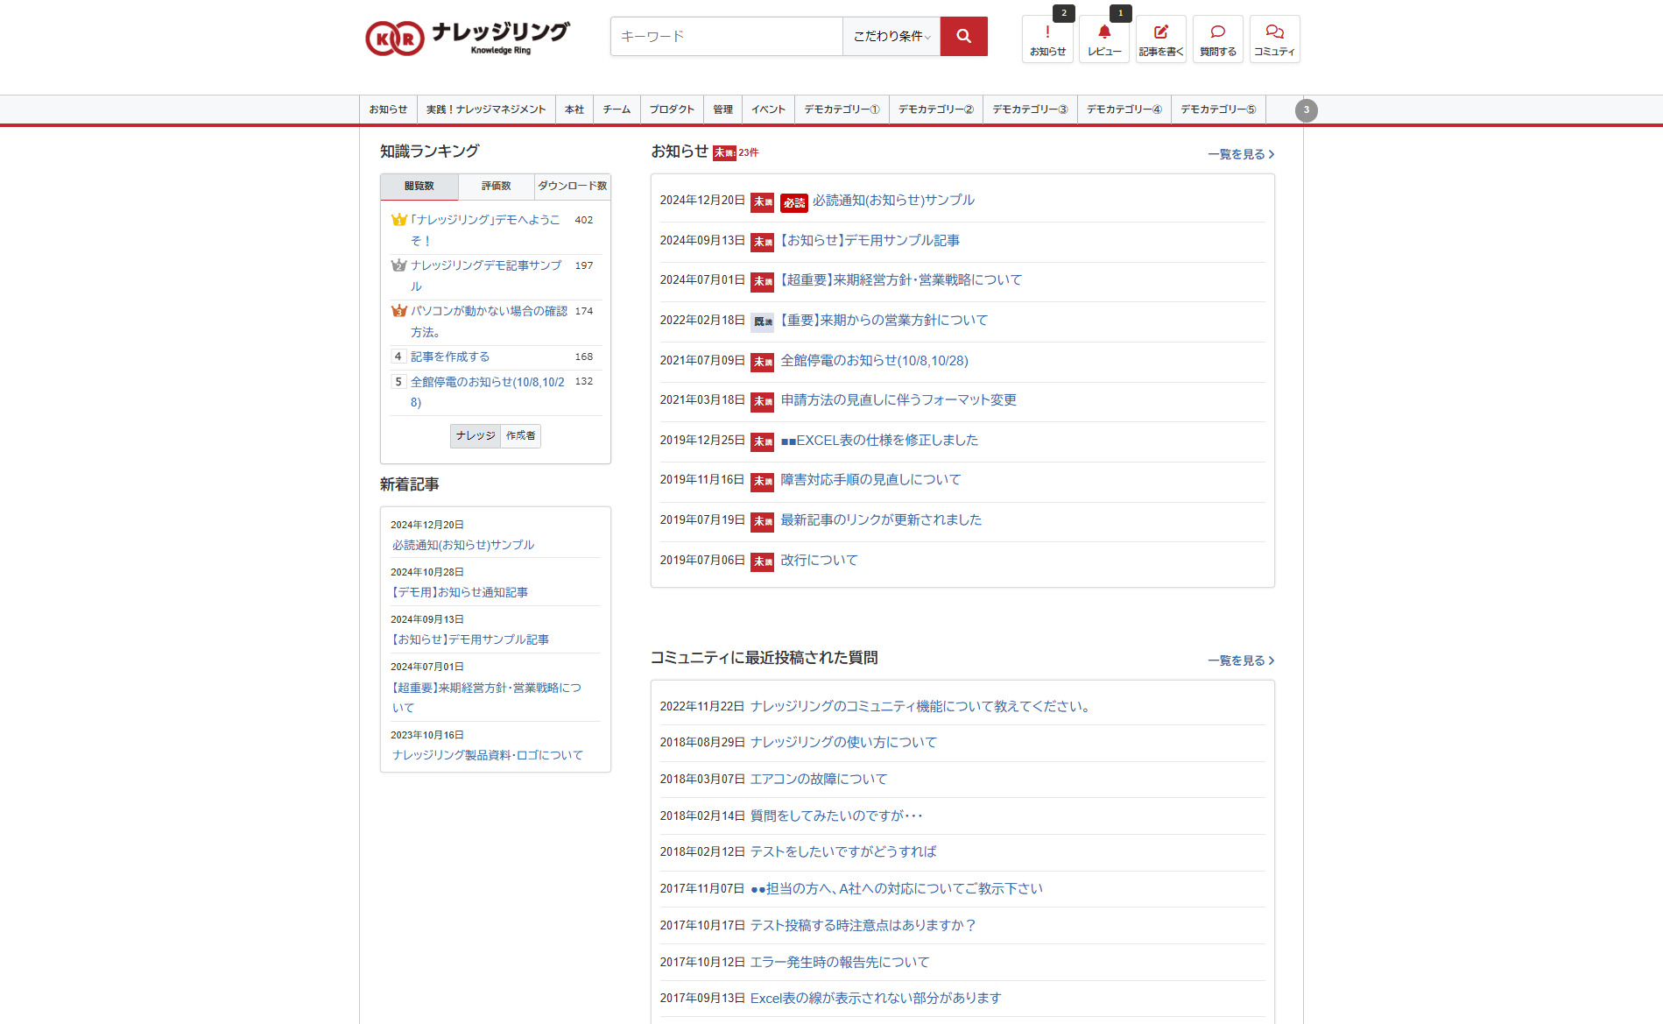1663x1024 pixels.
Task: Open デモカテゴリー③ in navigation bar
Action: point(1030,109)
